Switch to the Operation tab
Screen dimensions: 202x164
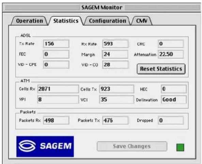(29, 21)
